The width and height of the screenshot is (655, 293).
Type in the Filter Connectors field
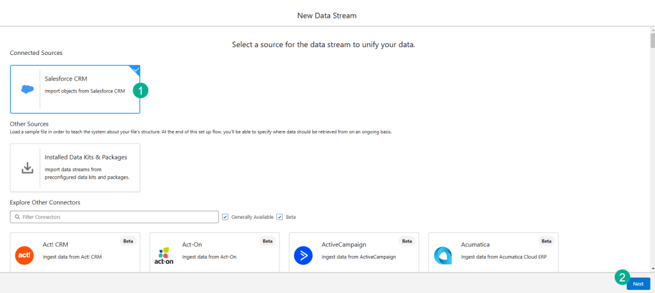pos(115,217)
